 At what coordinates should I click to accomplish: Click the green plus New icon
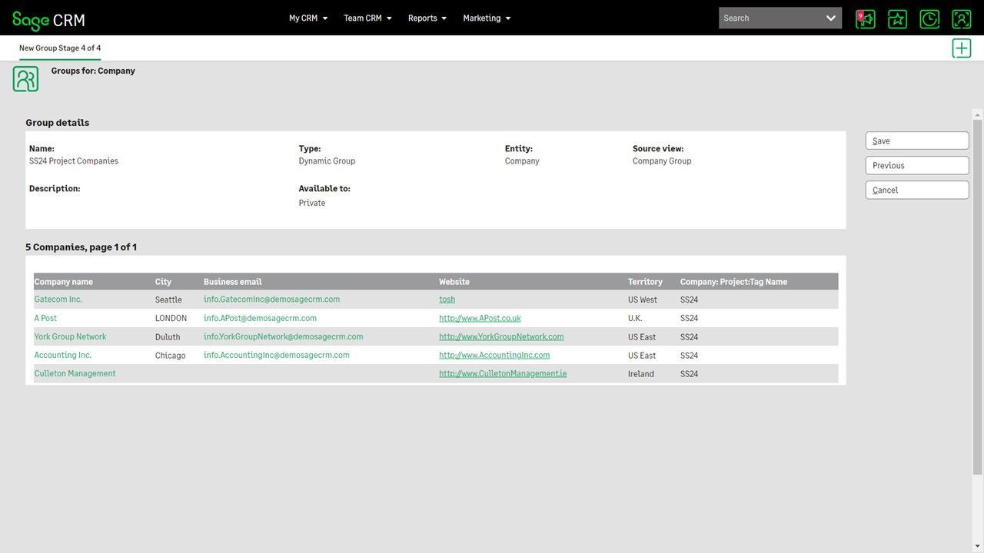962,48
